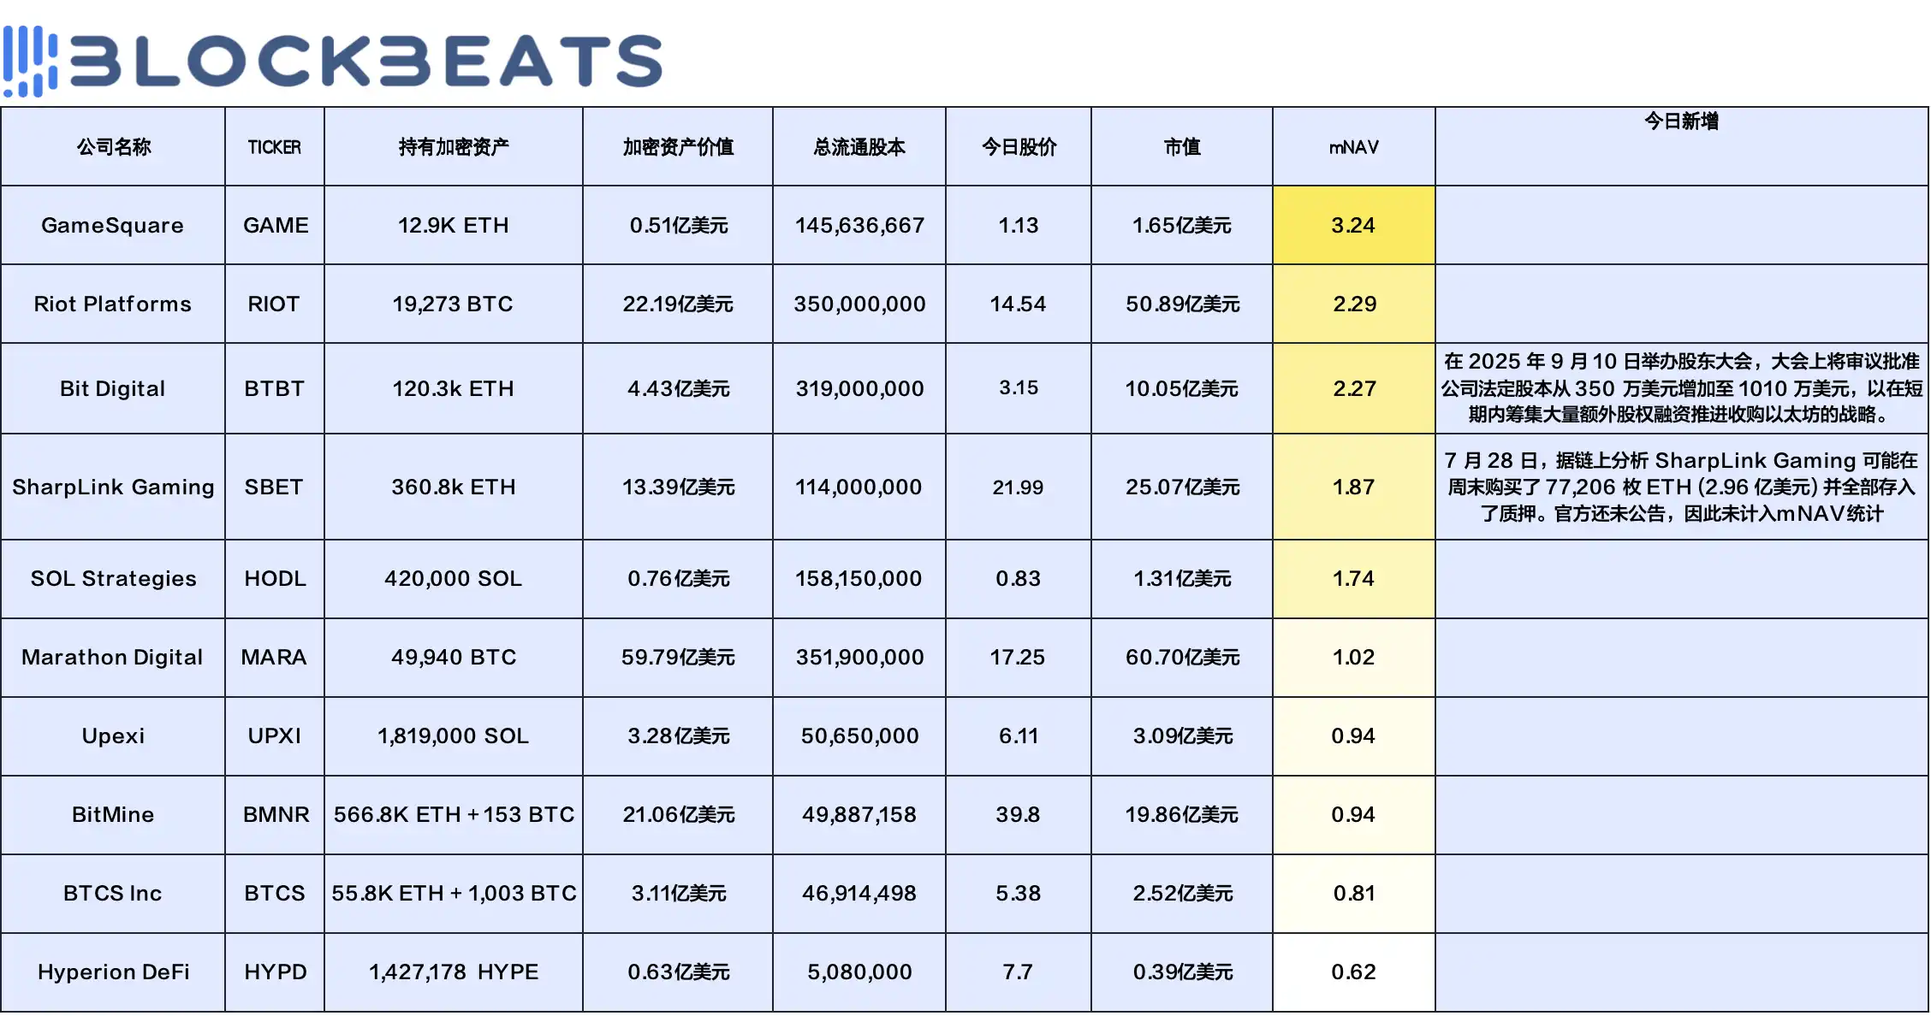Viewport: 1931px width, 1016px height.
Task: Select the SBET ticker cell
Action: pyautogui.click(x=274, y=487)
